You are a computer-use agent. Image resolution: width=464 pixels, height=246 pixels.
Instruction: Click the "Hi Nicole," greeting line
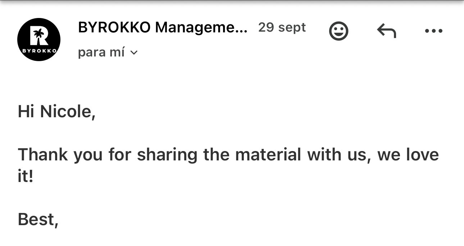(56, 111)
